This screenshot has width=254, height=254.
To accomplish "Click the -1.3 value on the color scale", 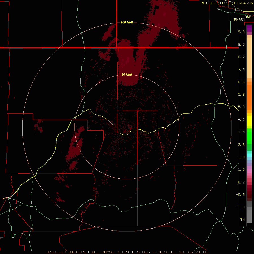I will click(x=240, y=207).
